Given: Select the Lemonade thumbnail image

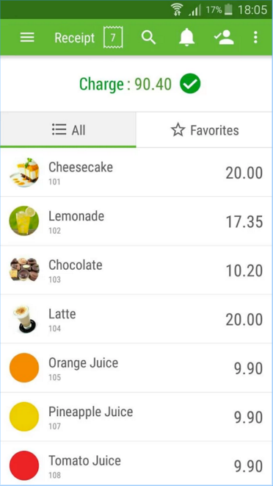Looking at the screenshot, I should [x=24, y=221].
